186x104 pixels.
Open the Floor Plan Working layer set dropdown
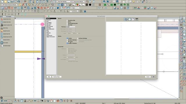pyautogui.click(x=64, y=2)
